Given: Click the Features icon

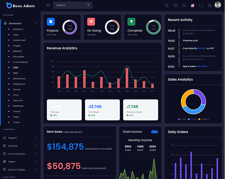Looking at the screenshot, I should click(x=4, y=145).
